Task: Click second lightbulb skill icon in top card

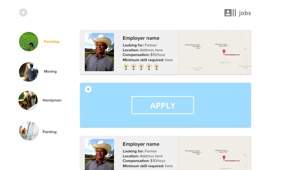Action: tap(134, 67)
